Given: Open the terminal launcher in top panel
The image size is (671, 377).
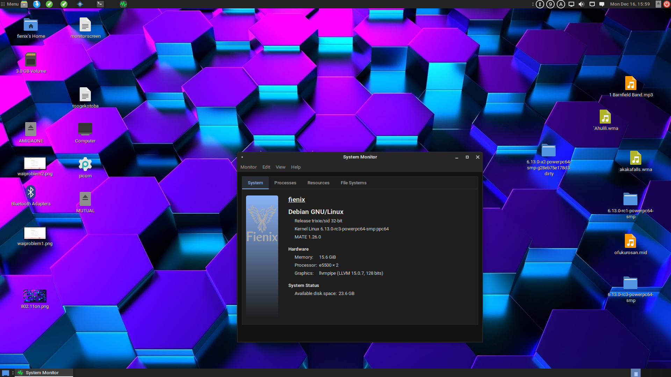Looking at the screenshot, I should click(100, 4).
